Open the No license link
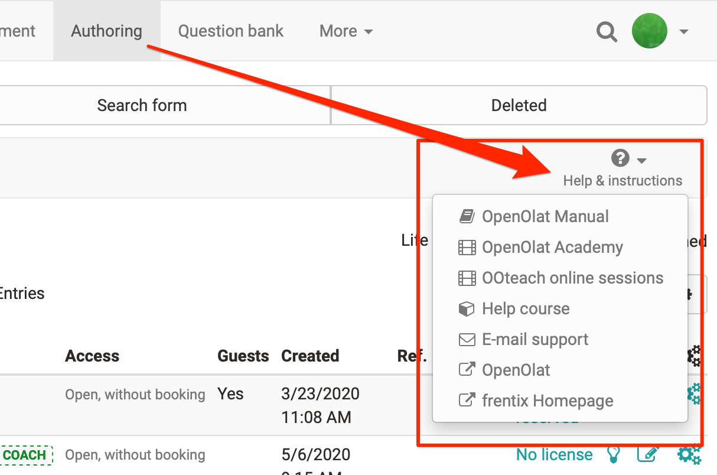Image resolution: width=717 pixels, height=475 pixels. (x=554, y=454)
